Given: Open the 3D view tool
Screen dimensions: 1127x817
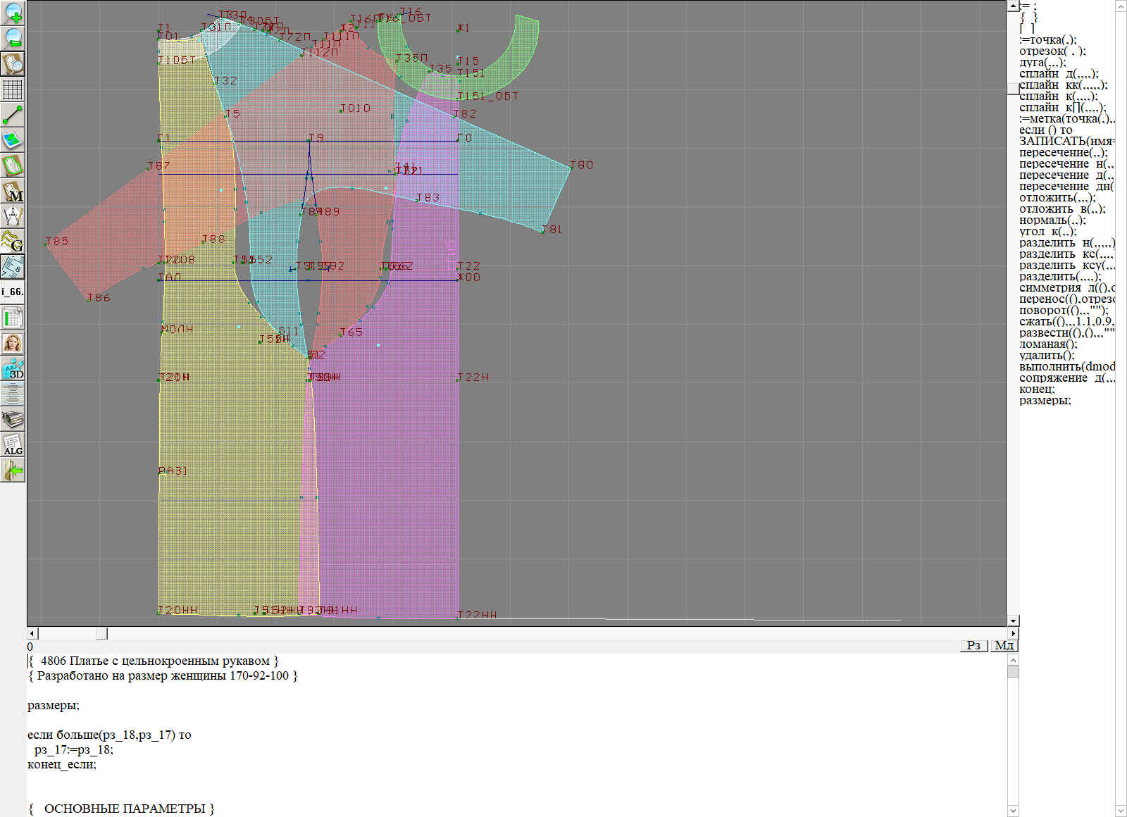Looking at the screenshot, I should 13,369.
